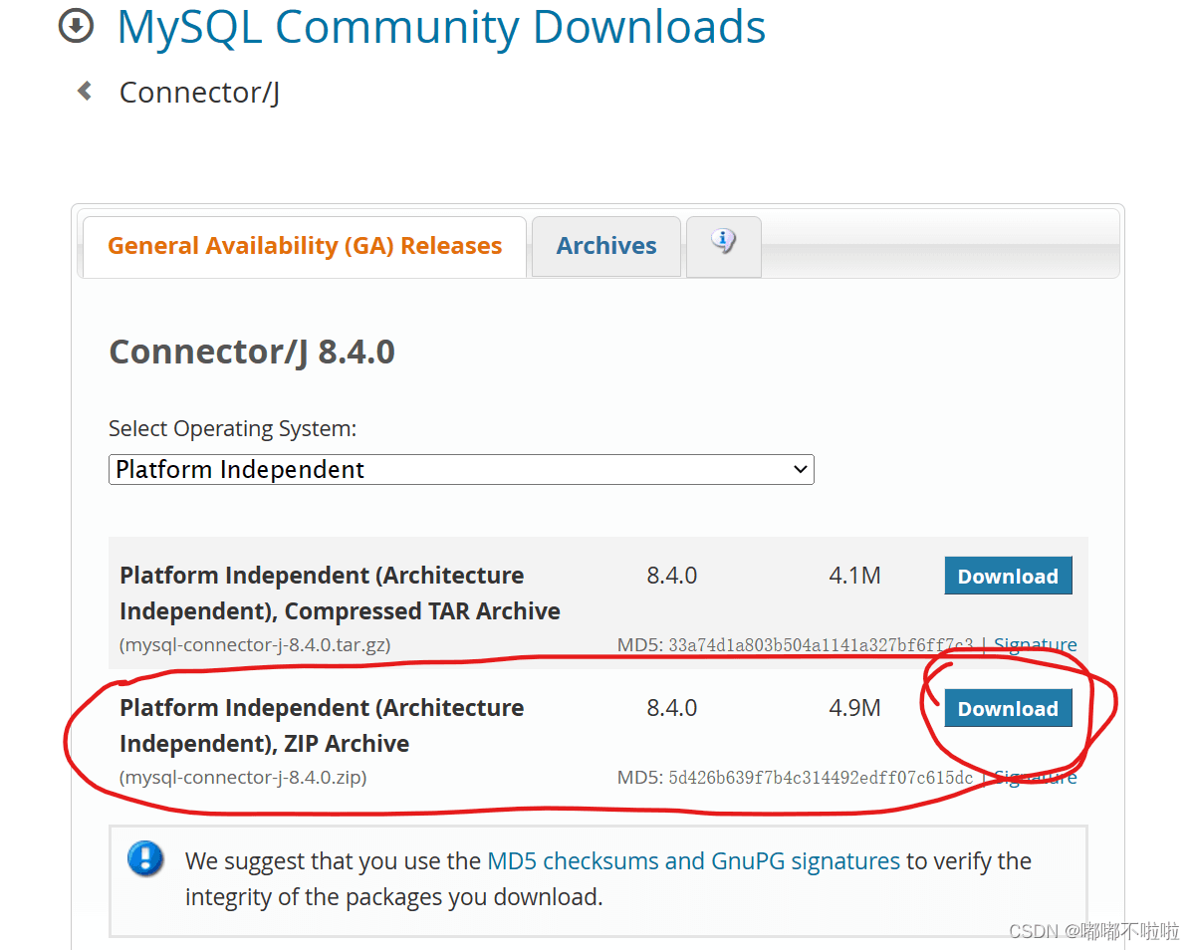
Task: Open Signature link for the tar.gz file
Action: (1035, 645)
